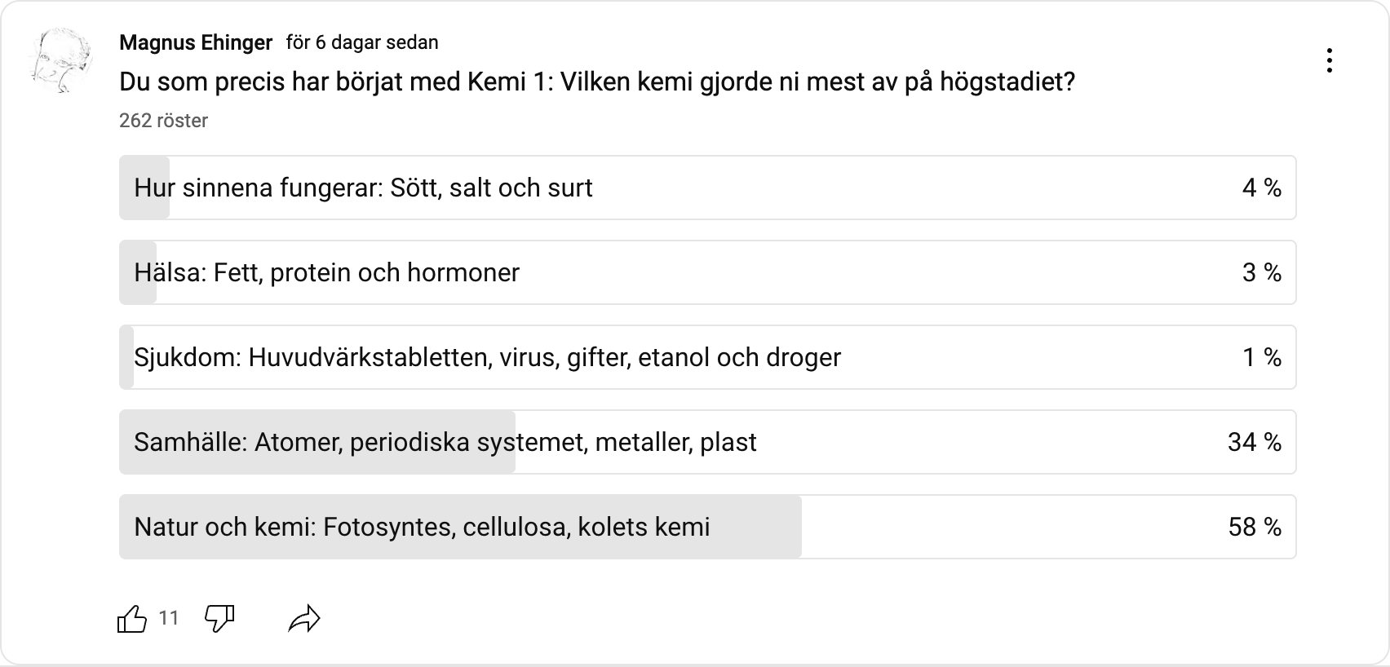Click the '11' like count number

tap(169, 619)
